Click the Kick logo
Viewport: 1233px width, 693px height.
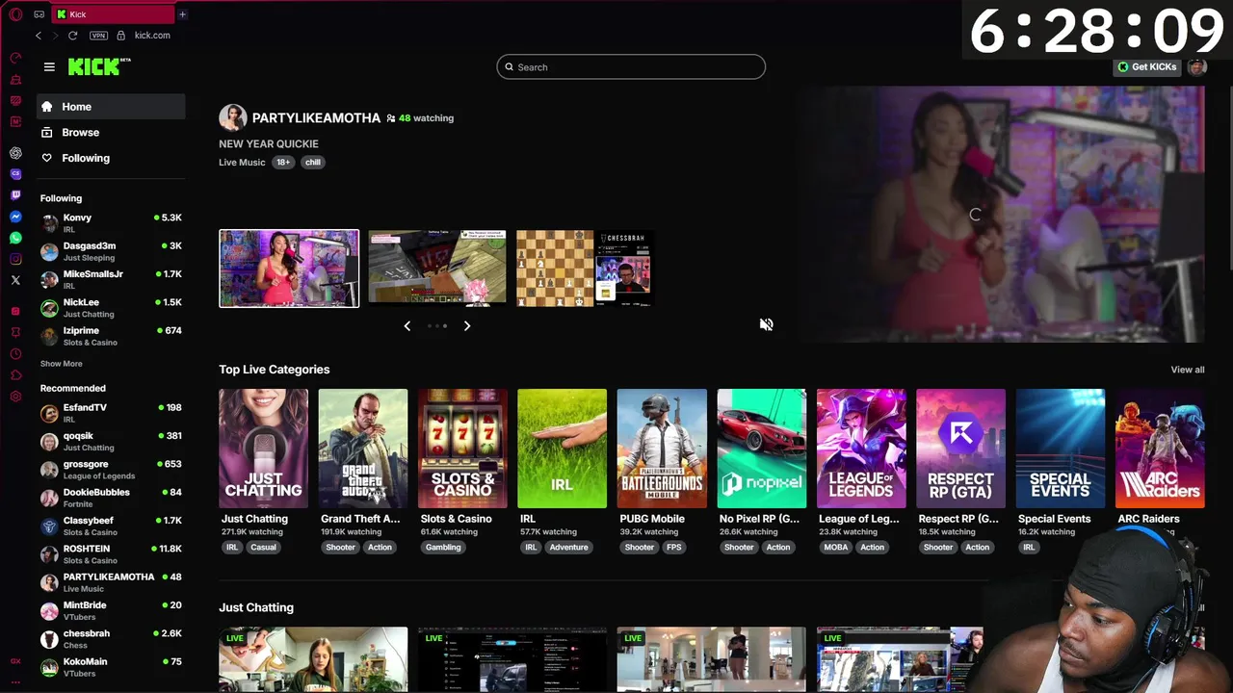(99, 66)
